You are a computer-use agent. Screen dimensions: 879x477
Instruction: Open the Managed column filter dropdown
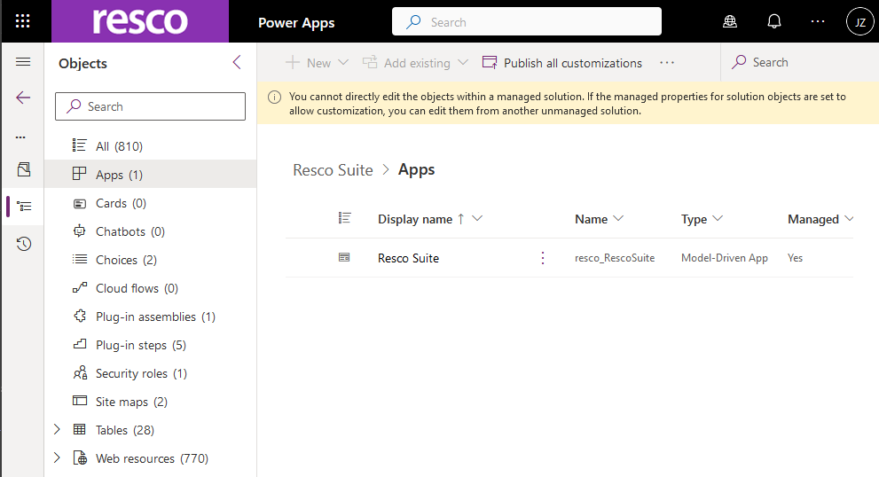(x=849, y=219)
